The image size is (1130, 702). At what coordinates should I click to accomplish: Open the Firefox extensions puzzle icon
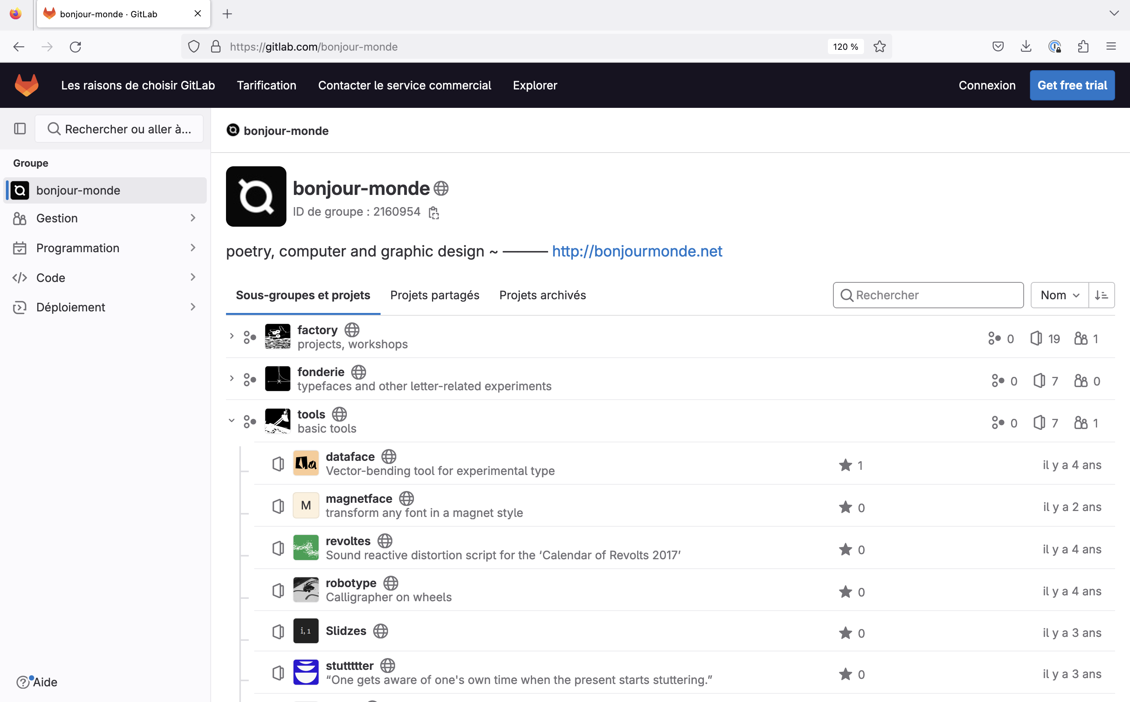(x=1083, y=46)
